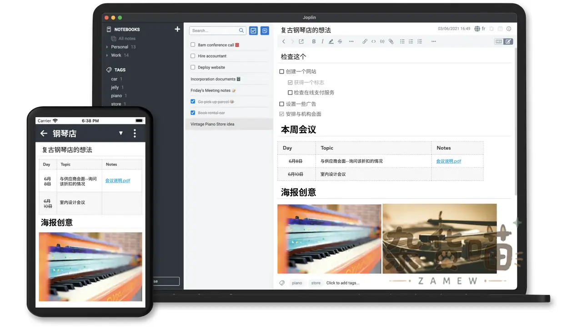Insert a bulleted list

402,41
